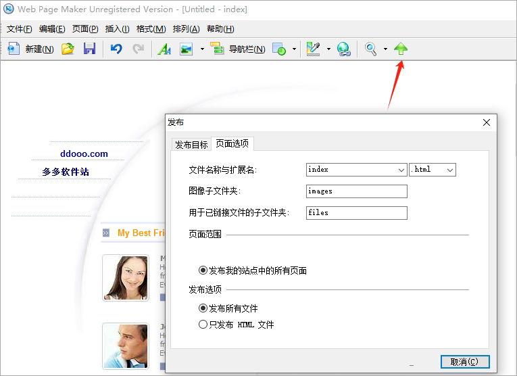Image resolution: width=517 pixels, height=376 pixels.
Task: Open a project with folder icon
Action: point(68,49)
